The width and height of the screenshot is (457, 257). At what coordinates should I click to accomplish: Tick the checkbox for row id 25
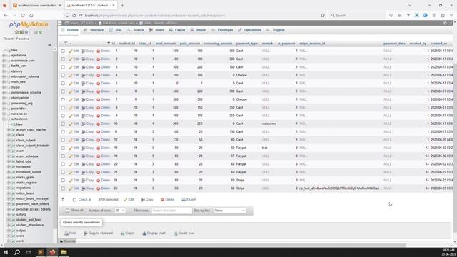click(x=63, y=188)
